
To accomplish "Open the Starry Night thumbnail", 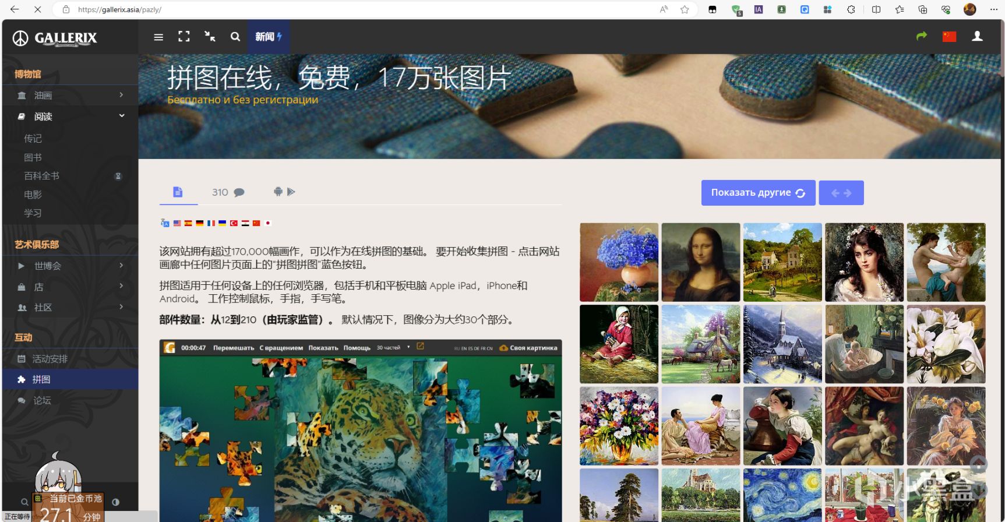I will pos(782,495).
